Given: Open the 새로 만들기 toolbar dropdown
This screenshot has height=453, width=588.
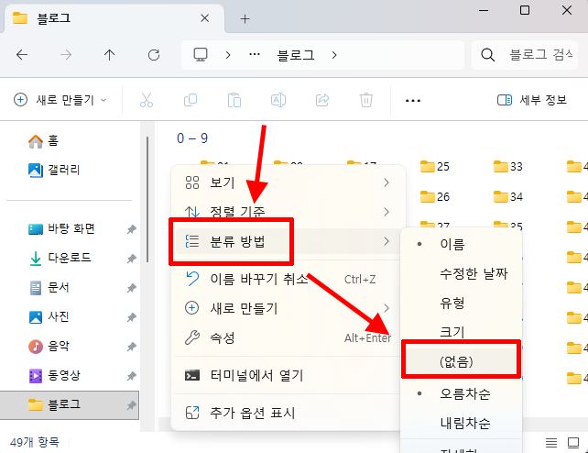Looking at the screenshot, I should pyautogui.click(x=60, y=100).
